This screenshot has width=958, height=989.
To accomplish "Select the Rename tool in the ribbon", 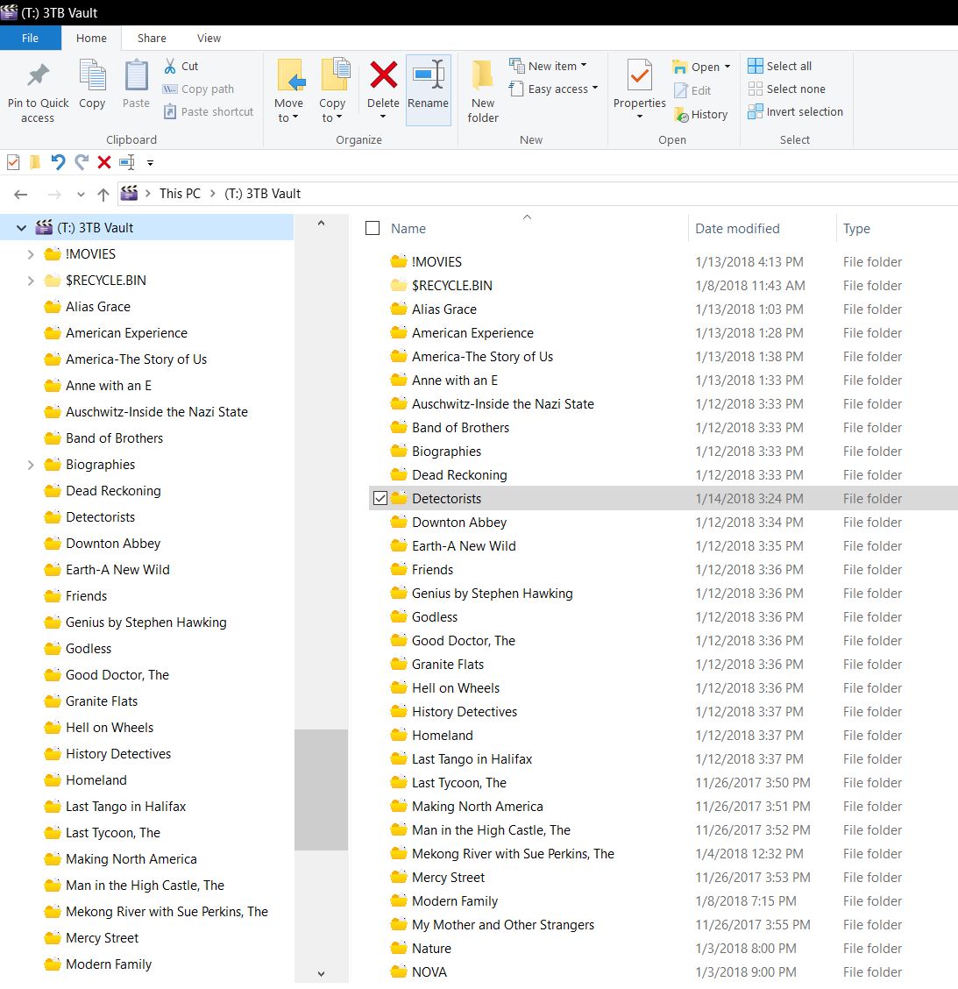I will click(429, 89).
